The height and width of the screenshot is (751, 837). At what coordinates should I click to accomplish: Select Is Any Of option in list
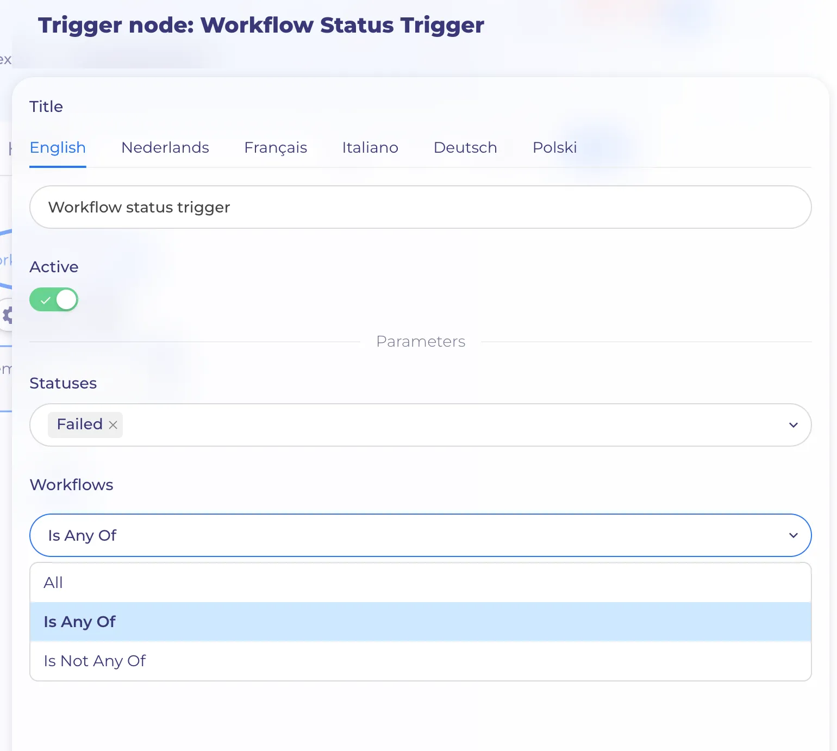421,622
